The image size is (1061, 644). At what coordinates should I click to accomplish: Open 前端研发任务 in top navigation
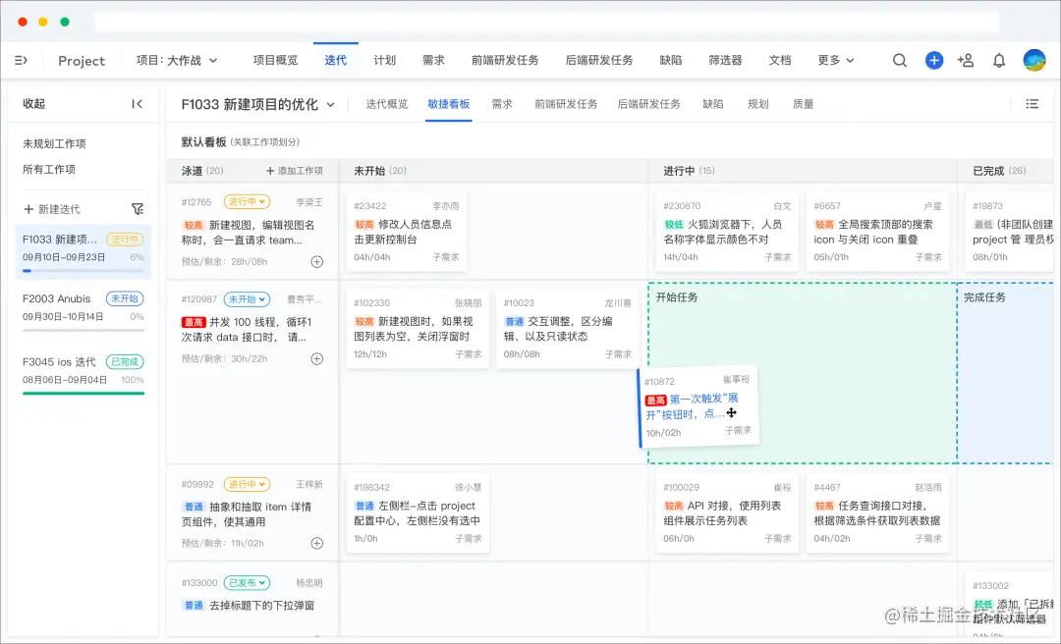point(505,60)
